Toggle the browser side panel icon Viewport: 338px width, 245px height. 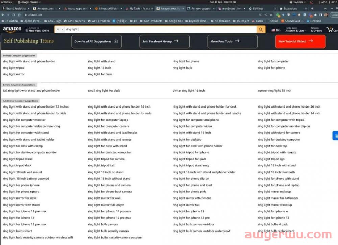321,15
